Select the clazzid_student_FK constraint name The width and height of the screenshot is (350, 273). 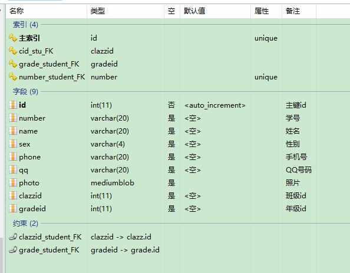pyautogui.click(x=50, y=237)
